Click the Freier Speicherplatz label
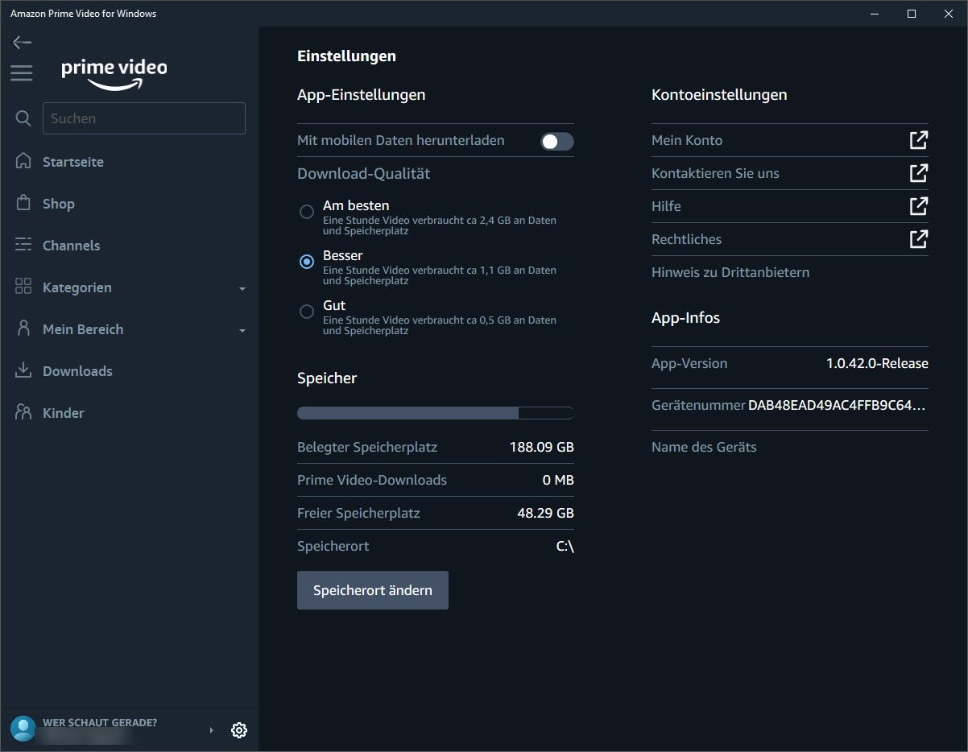Image resolution: width=968 pixels, height=752 pixels. pos(358,513)
